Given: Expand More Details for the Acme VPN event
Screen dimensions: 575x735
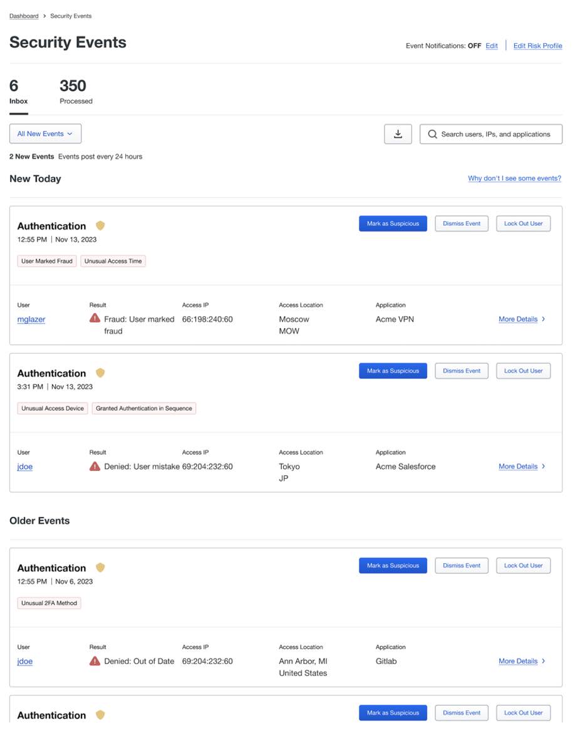Looking at the screenshot, I should (x=521, y=319).
